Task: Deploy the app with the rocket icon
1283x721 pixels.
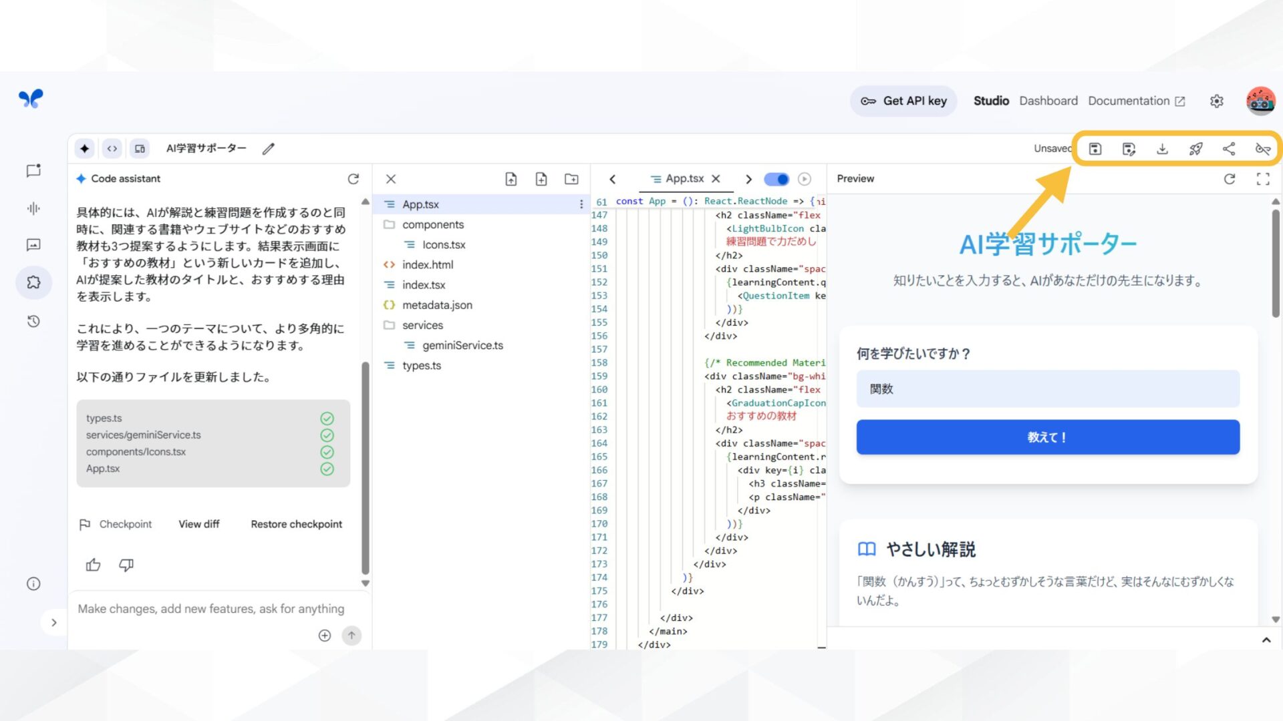Action: (1195, 149)
